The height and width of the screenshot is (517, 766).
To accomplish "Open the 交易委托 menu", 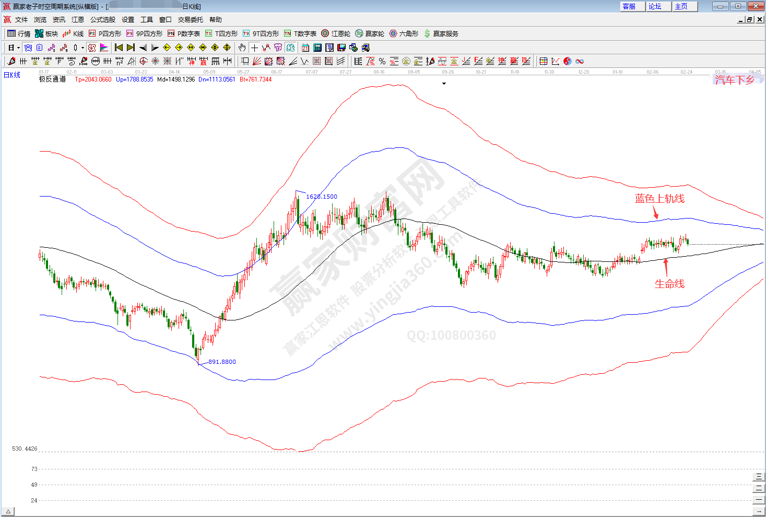I will click(190, 19).
